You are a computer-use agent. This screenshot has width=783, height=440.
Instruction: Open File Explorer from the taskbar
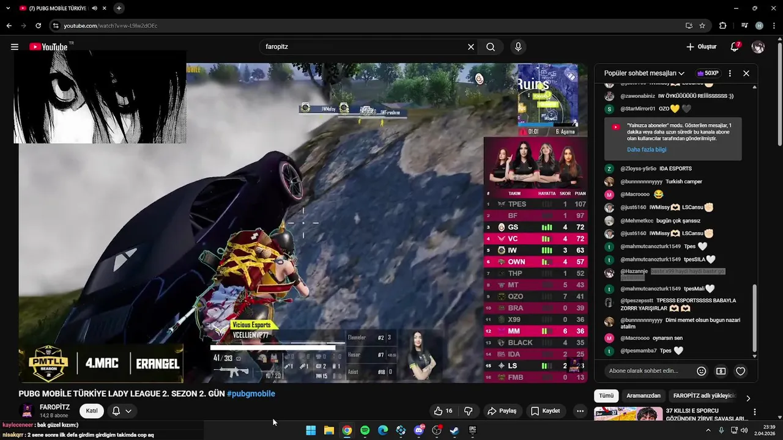328,430
